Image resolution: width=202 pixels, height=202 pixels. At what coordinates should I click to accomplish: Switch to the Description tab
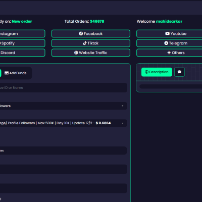(x=157, y=72)
